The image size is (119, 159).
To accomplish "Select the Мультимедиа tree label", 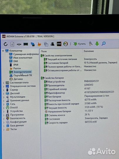I will tap(18, 97).
